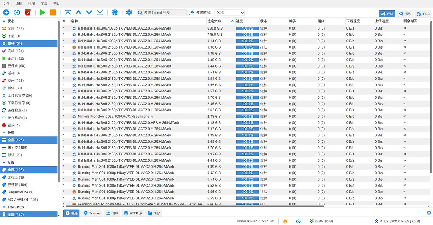
Task: Open the 帮助 menu
Action: pyautogui.click(x=57, y=3)
